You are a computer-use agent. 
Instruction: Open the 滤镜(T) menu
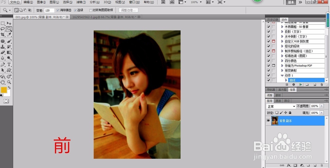click(x=81, y=2)
